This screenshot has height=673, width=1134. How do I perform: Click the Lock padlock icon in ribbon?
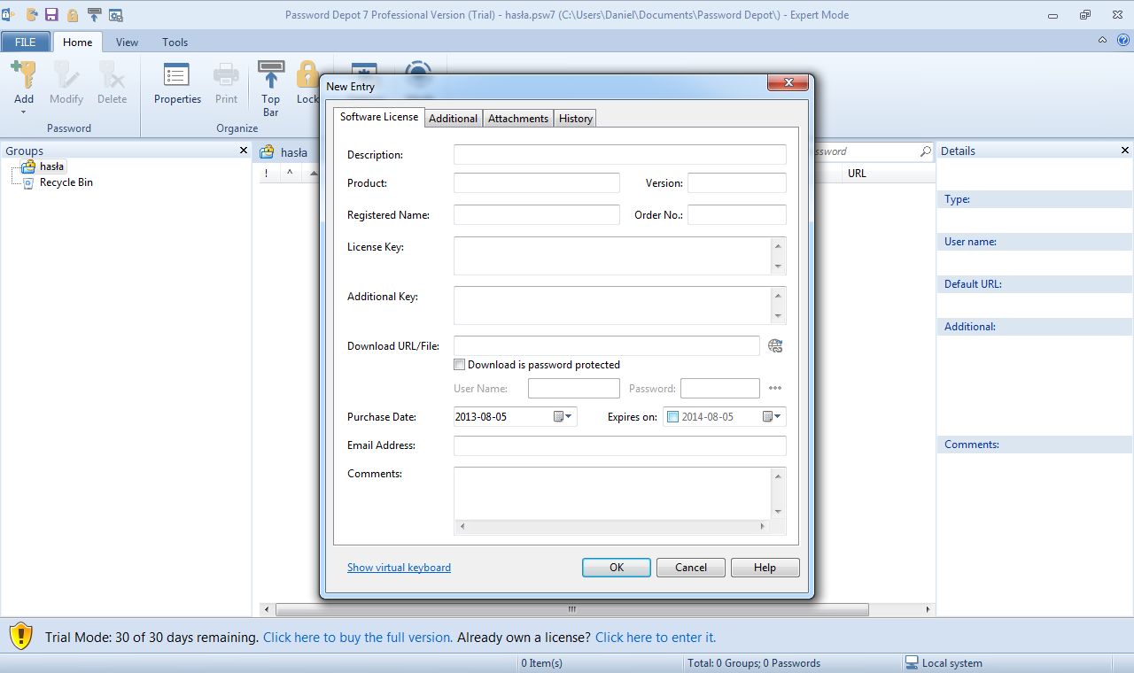307,74
